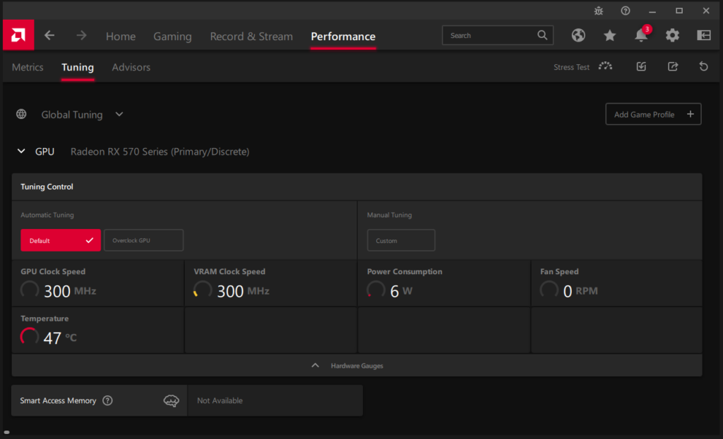Select Custom manual tuning

coord(401,240)
